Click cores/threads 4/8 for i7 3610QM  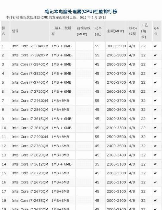[132, 128]
